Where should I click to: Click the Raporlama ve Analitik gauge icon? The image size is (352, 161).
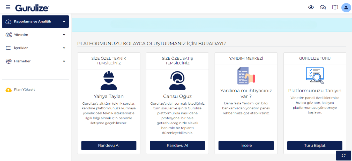[x=8, y=22]
